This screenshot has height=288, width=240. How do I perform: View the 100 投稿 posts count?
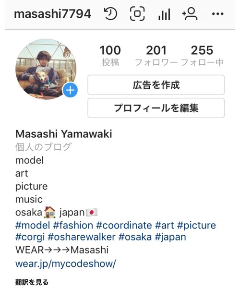click(110, 56)
